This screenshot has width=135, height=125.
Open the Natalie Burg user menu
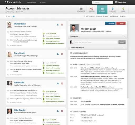coord(121,2)
